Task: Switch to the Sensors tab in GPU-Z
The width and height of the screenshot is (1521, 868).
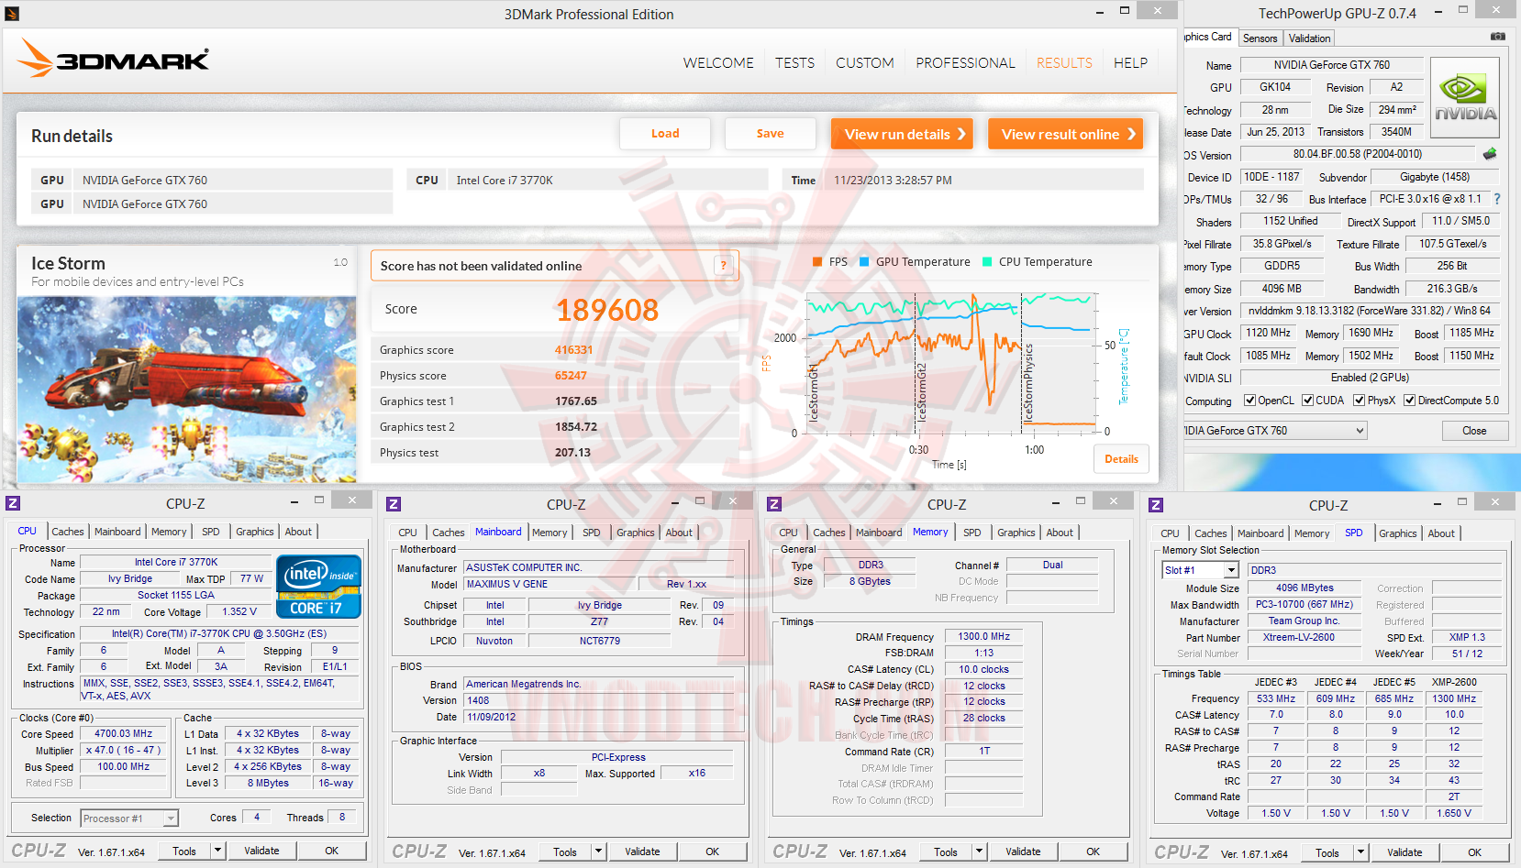Action: (1260, 38)
